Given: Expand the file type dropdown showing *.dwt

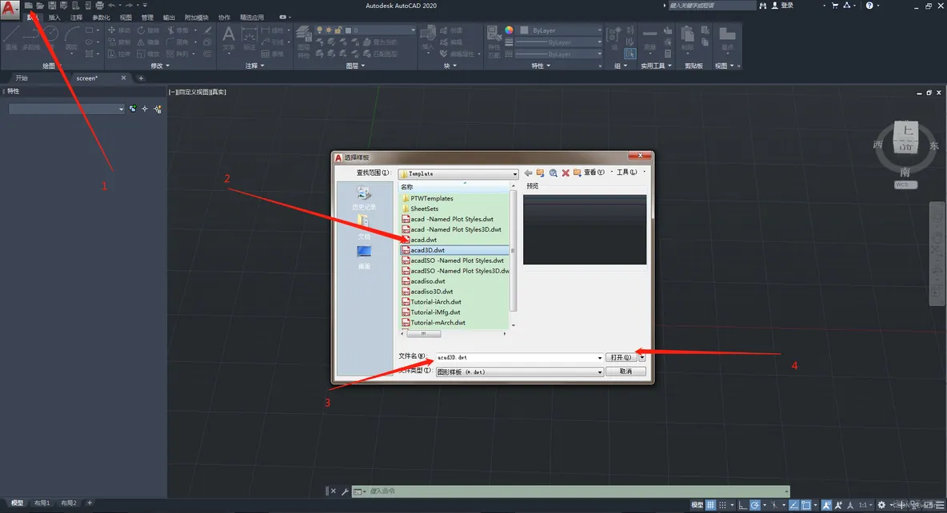Looking at the screenshot, I should coord(599,372).
